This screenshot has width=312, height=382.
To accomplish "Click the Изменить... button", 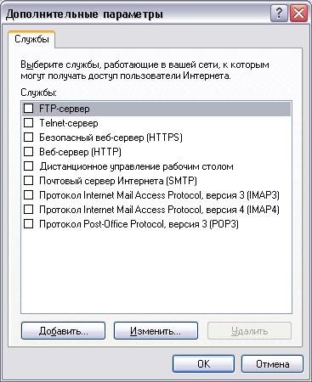I will 156,330.
